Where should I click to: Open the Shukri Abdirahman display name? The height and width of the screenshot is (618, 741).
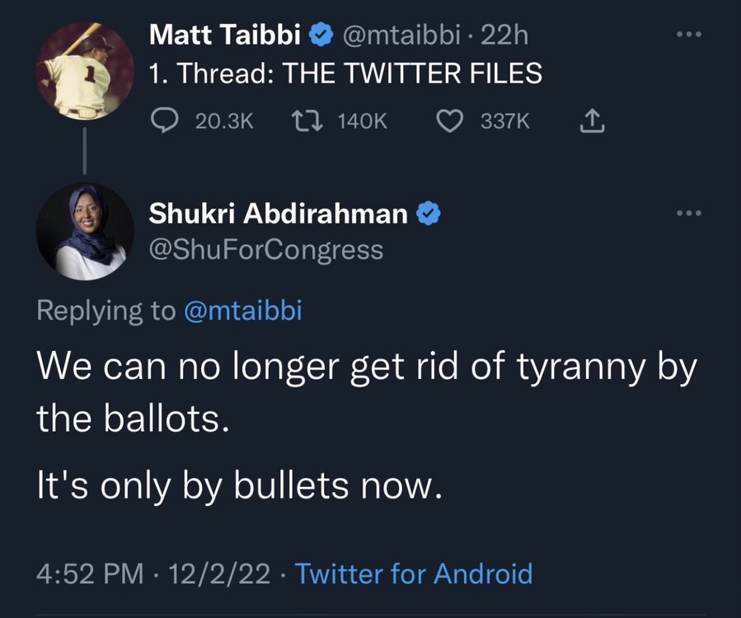tap(278, 214)
